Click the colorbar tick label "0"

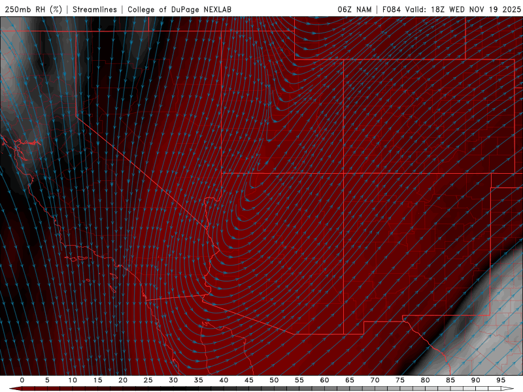click(x=22, y=380)
